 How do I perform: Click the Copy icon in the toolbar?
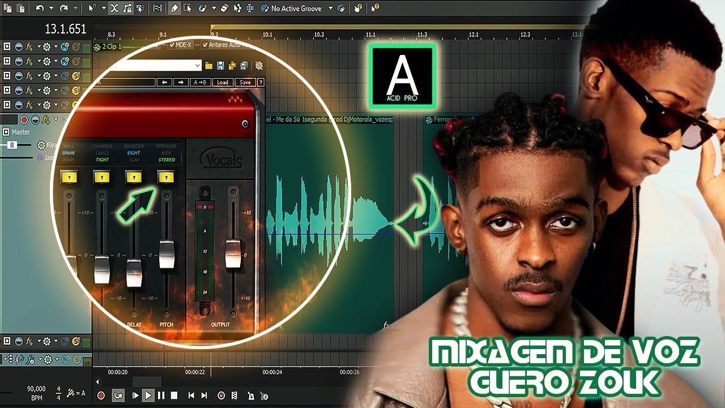pos(8,8)
